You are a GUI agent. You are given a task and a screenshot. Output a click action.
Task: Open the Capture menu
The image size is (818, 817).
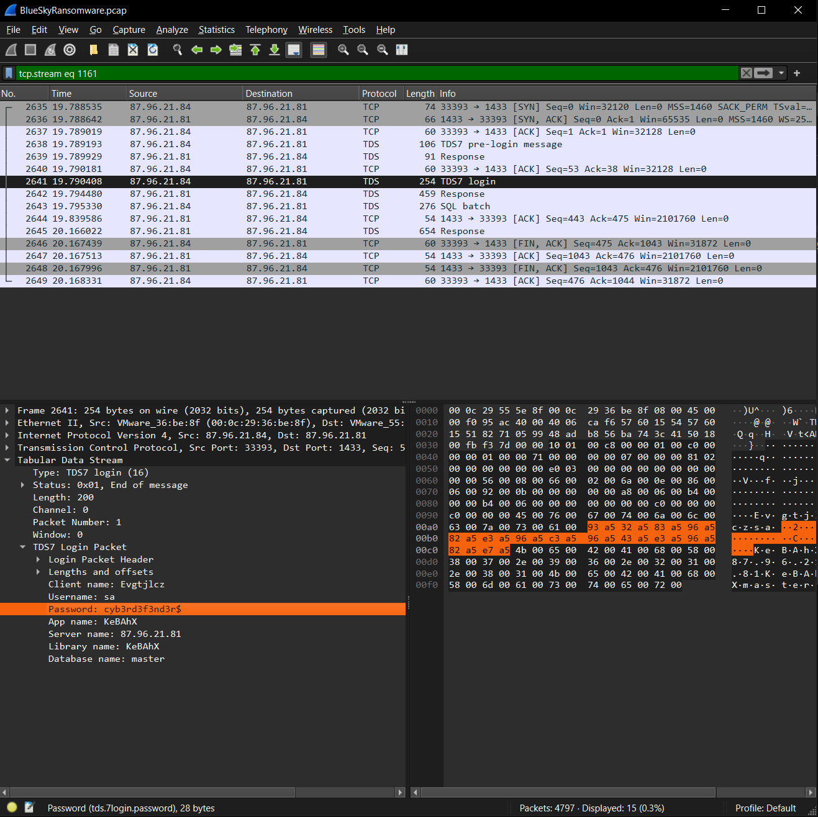129,30
